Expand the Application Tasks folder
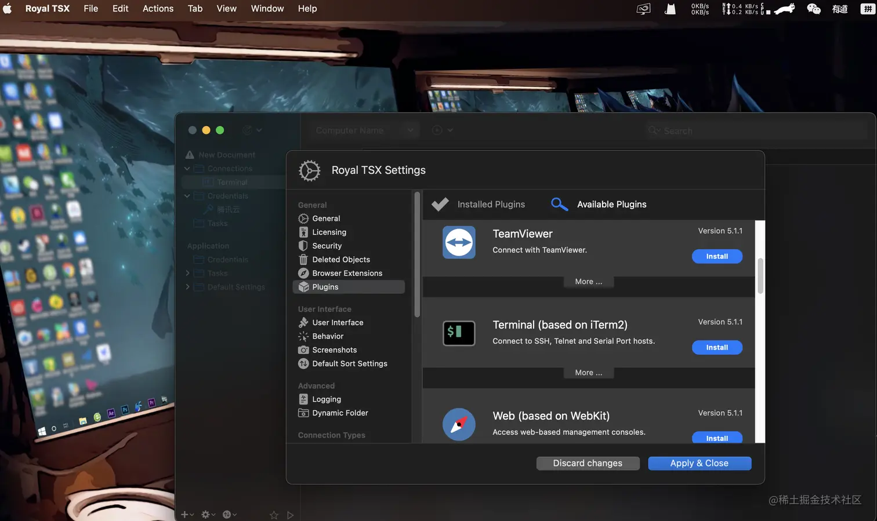 pyautogui.click(x=187, y=273)
